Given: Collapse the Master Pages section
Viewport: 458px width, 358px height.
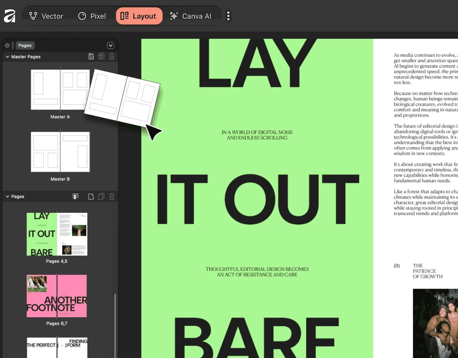Looking at the screenshot, I should click(7, 56).
